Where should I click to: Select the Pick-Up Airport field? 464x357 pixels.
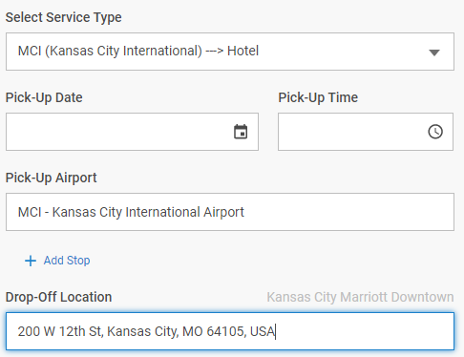tap(230, 212)
